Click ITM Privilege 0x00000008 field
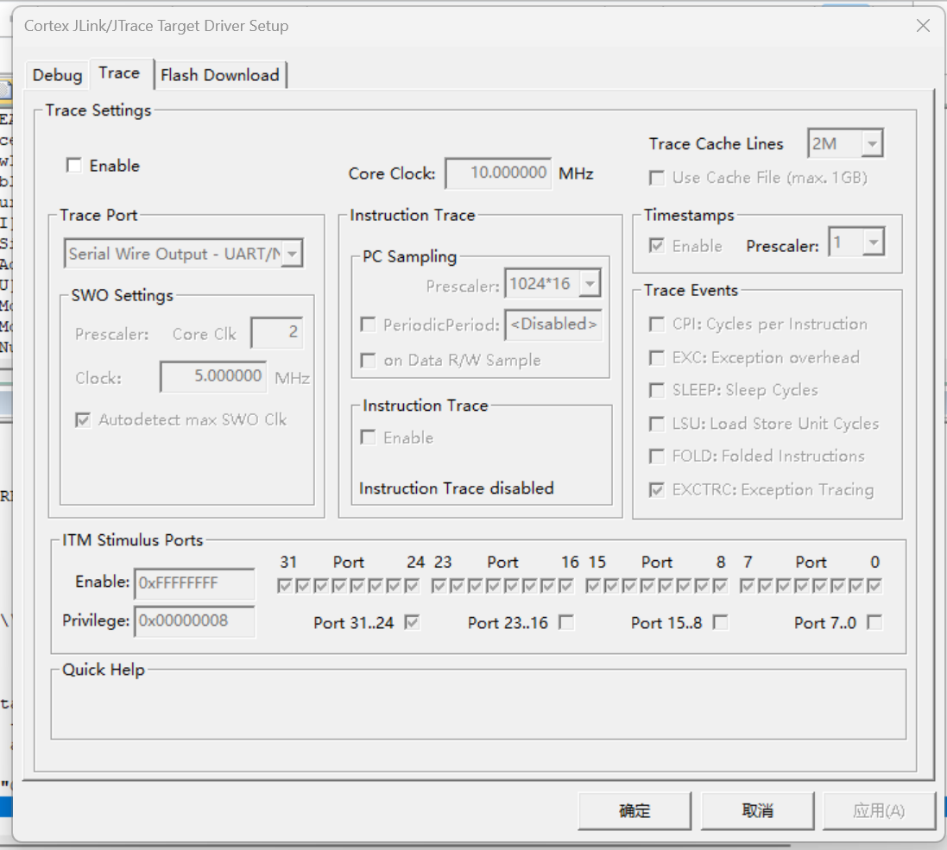This screenshot has height=850, width=947. point(194,621)
